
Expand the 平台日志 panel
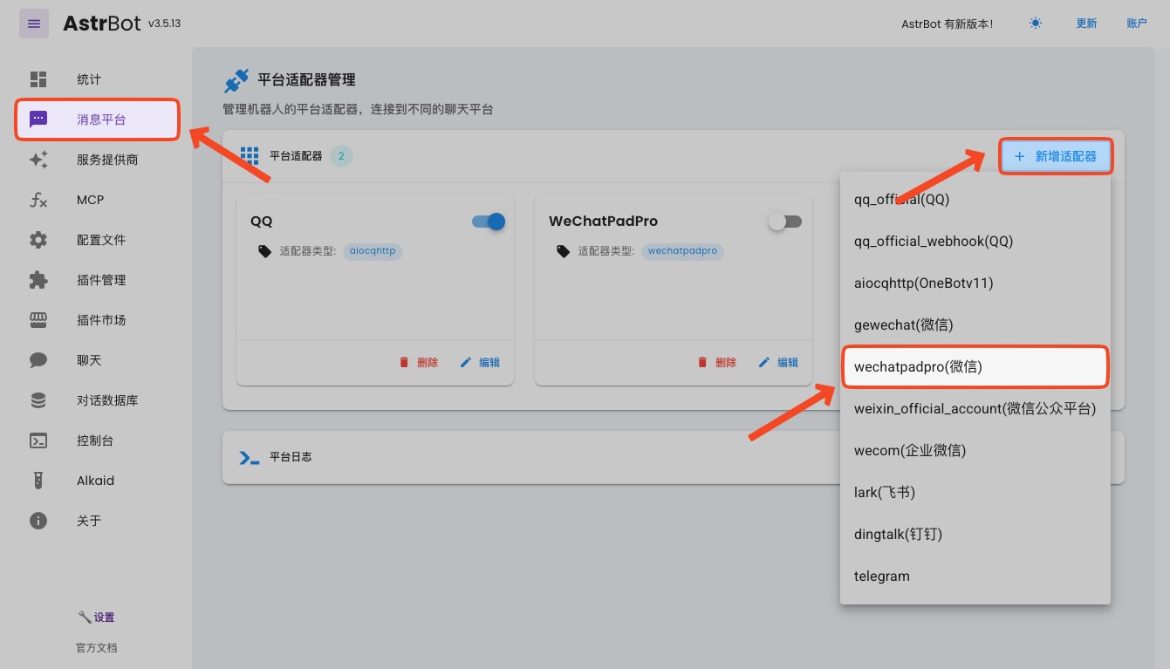point(674,457)
